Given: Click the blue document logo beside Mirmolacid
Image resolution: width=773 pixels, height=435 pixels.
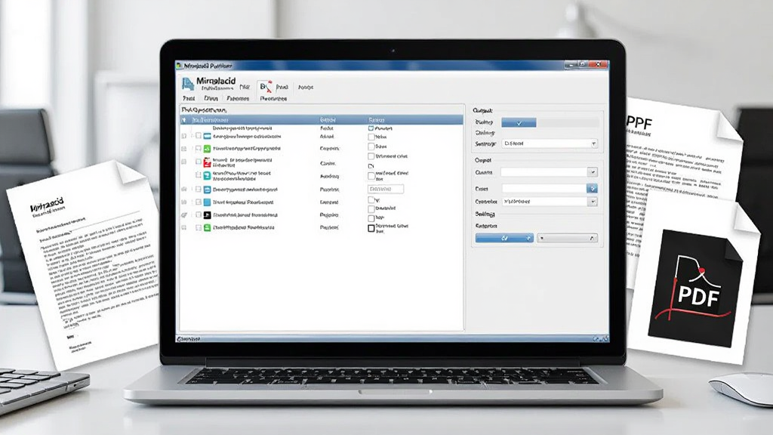Looking at the screenshot, I should click(187, 84).
